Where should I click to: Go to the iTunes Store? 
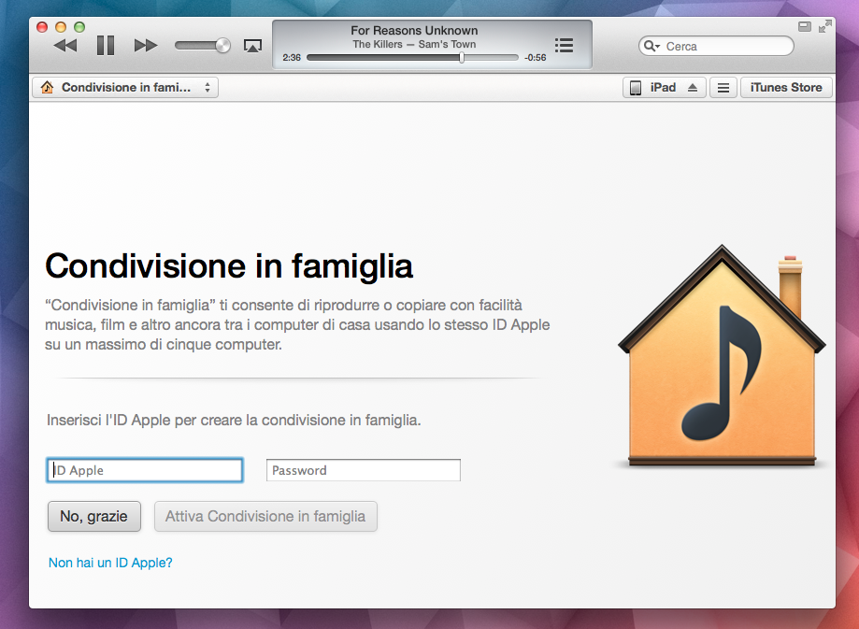tap(786, 88)
